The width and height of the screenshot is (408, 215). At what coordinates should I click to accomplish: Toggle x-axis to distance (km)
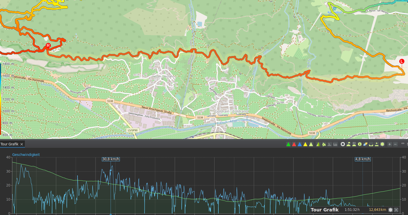[335, 144]
